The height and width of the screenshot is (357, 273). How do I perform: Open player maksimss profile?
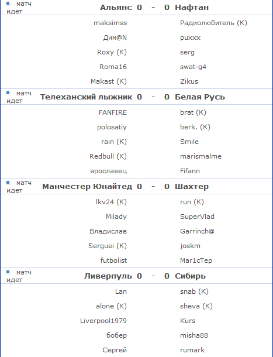110,23
